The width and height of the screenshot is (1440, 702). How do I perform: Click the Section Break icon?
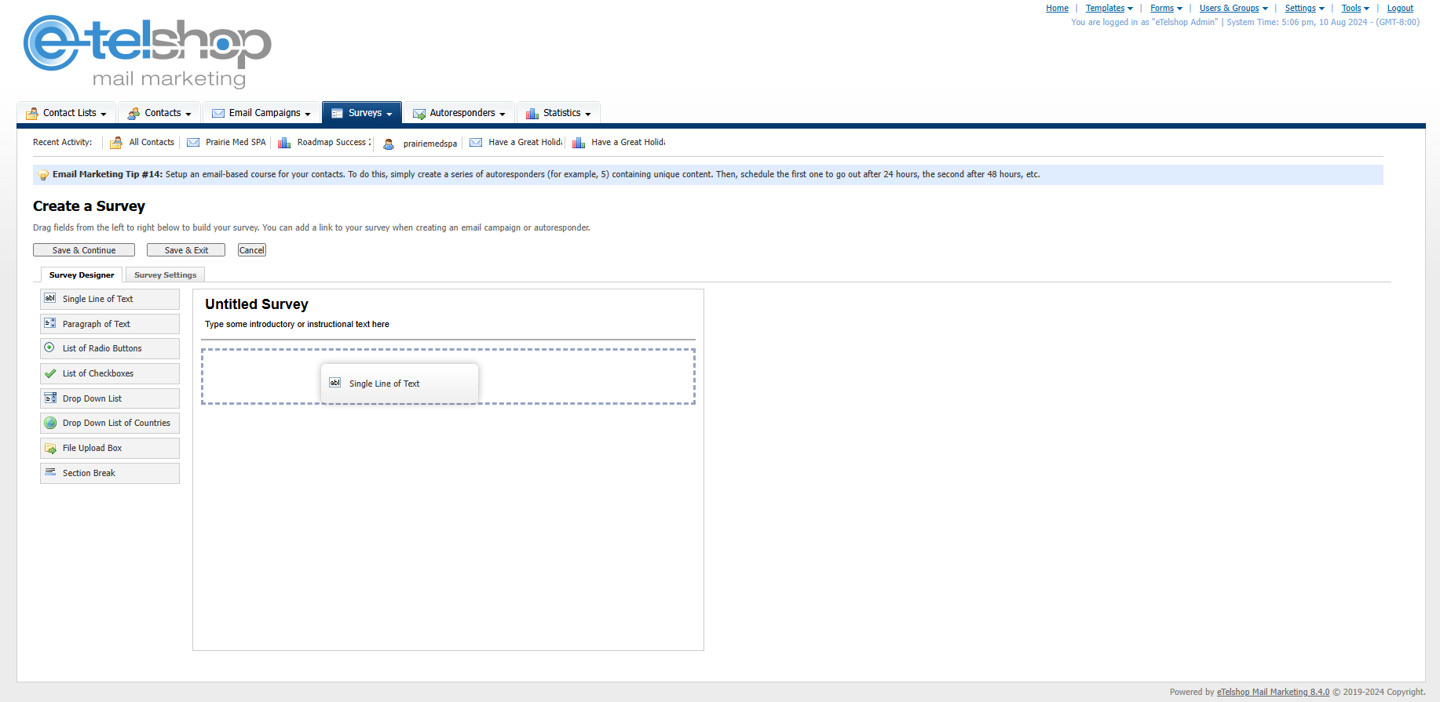pos(50,473)
